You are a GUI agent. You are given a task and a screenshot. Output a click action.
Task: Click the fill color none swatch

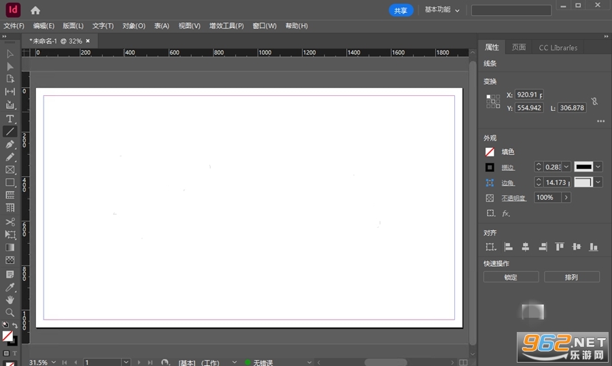490,152
